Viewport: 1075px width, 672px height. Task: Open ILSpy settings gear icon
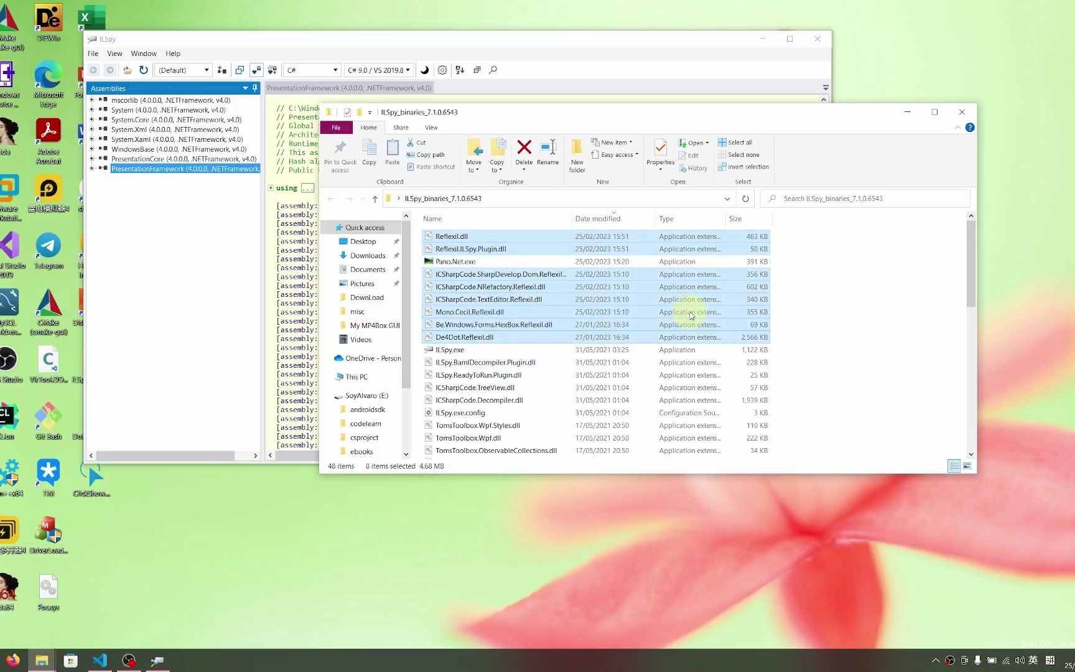442,70
